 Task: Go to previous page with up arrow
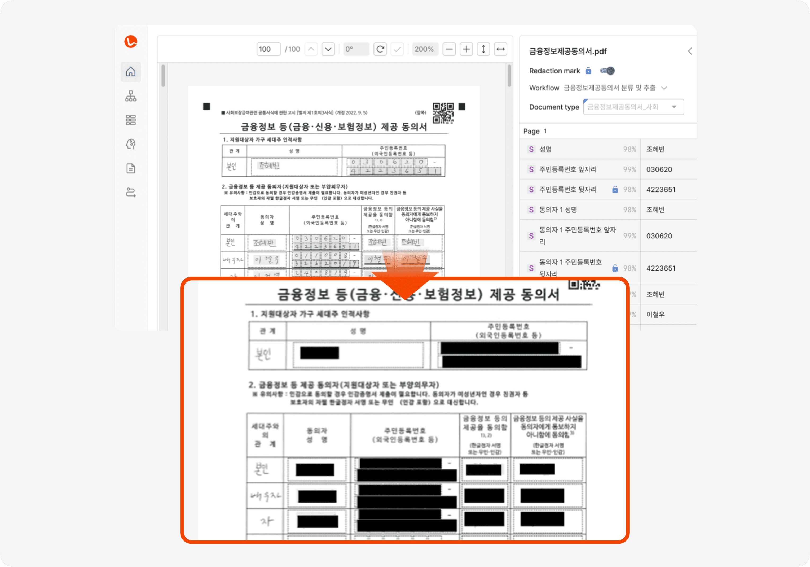(311, 49)
